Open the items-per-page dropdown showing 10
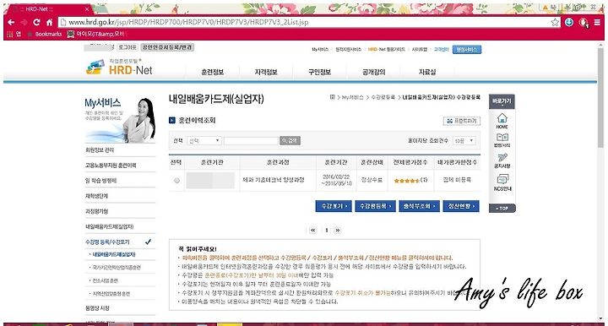Image resolution: width=608 pixels, height=326 pixels. tap(464, 141)
